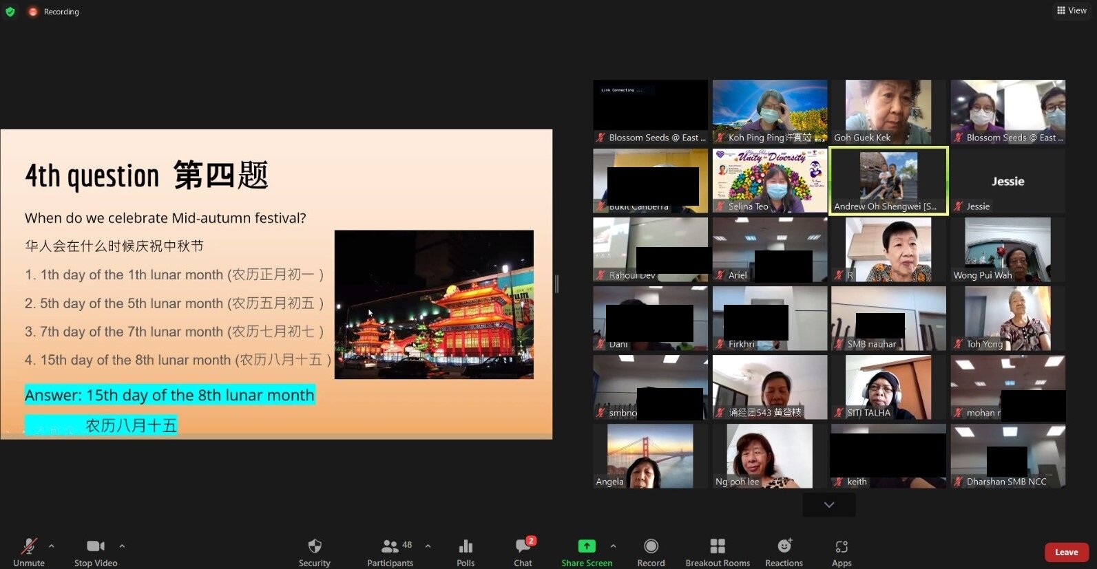Click muted mic icon on SMB nauhar tile
The width and height of the screenshot is (1097, 569).
pos(839,344)
